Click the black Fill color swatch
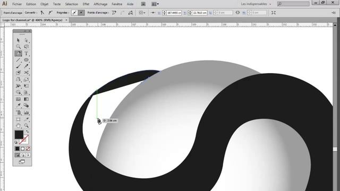340x191 pixels. (x=19, y=134)
